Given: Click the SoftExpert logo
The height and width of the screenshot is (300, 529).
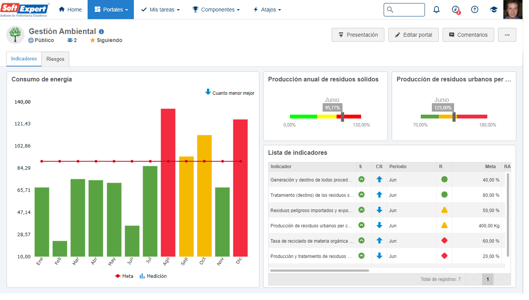Looking at the screenshot, I should pos(25,10).
